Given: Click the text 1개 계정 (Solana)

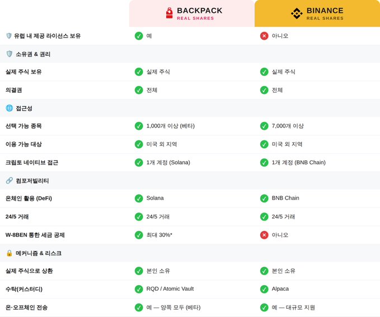Looking at the screenshot, I should point(168,162).
